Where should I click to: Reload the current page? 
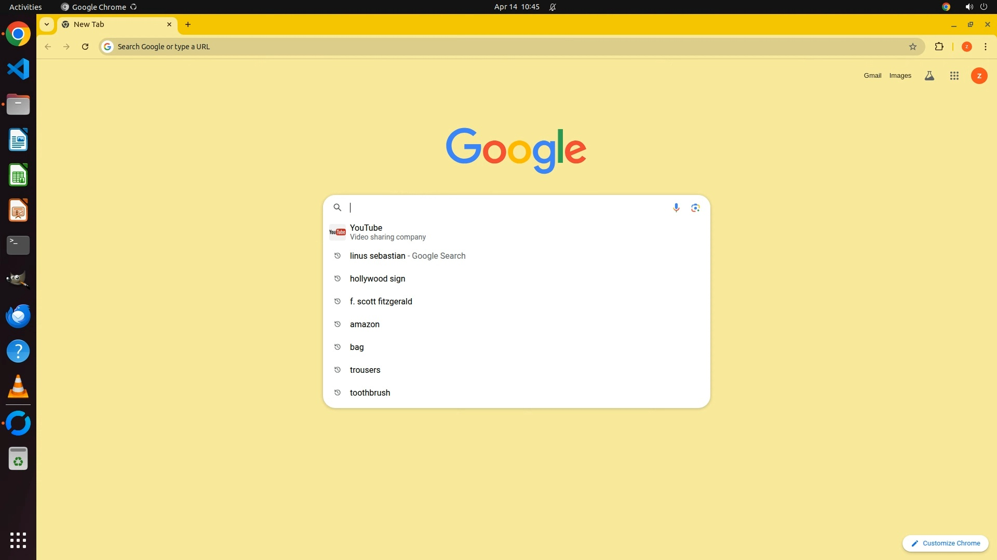[x=85, y=47]
